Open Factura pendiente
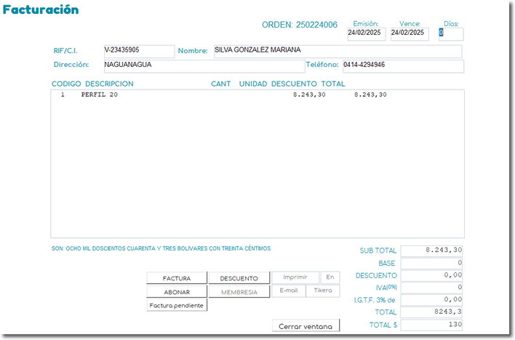The height and width of the screenshot is (340, 515). coord(177,306)
